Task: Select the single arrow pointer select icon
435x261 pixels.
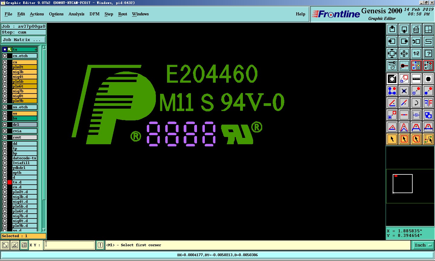Action: 392,139
